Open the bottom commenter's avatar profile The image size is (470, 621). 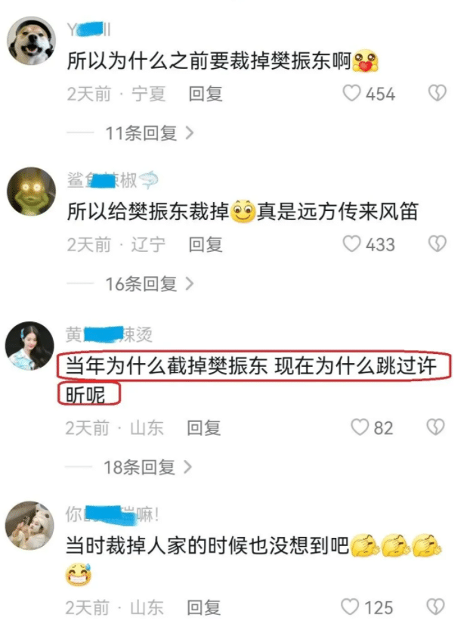29,525
